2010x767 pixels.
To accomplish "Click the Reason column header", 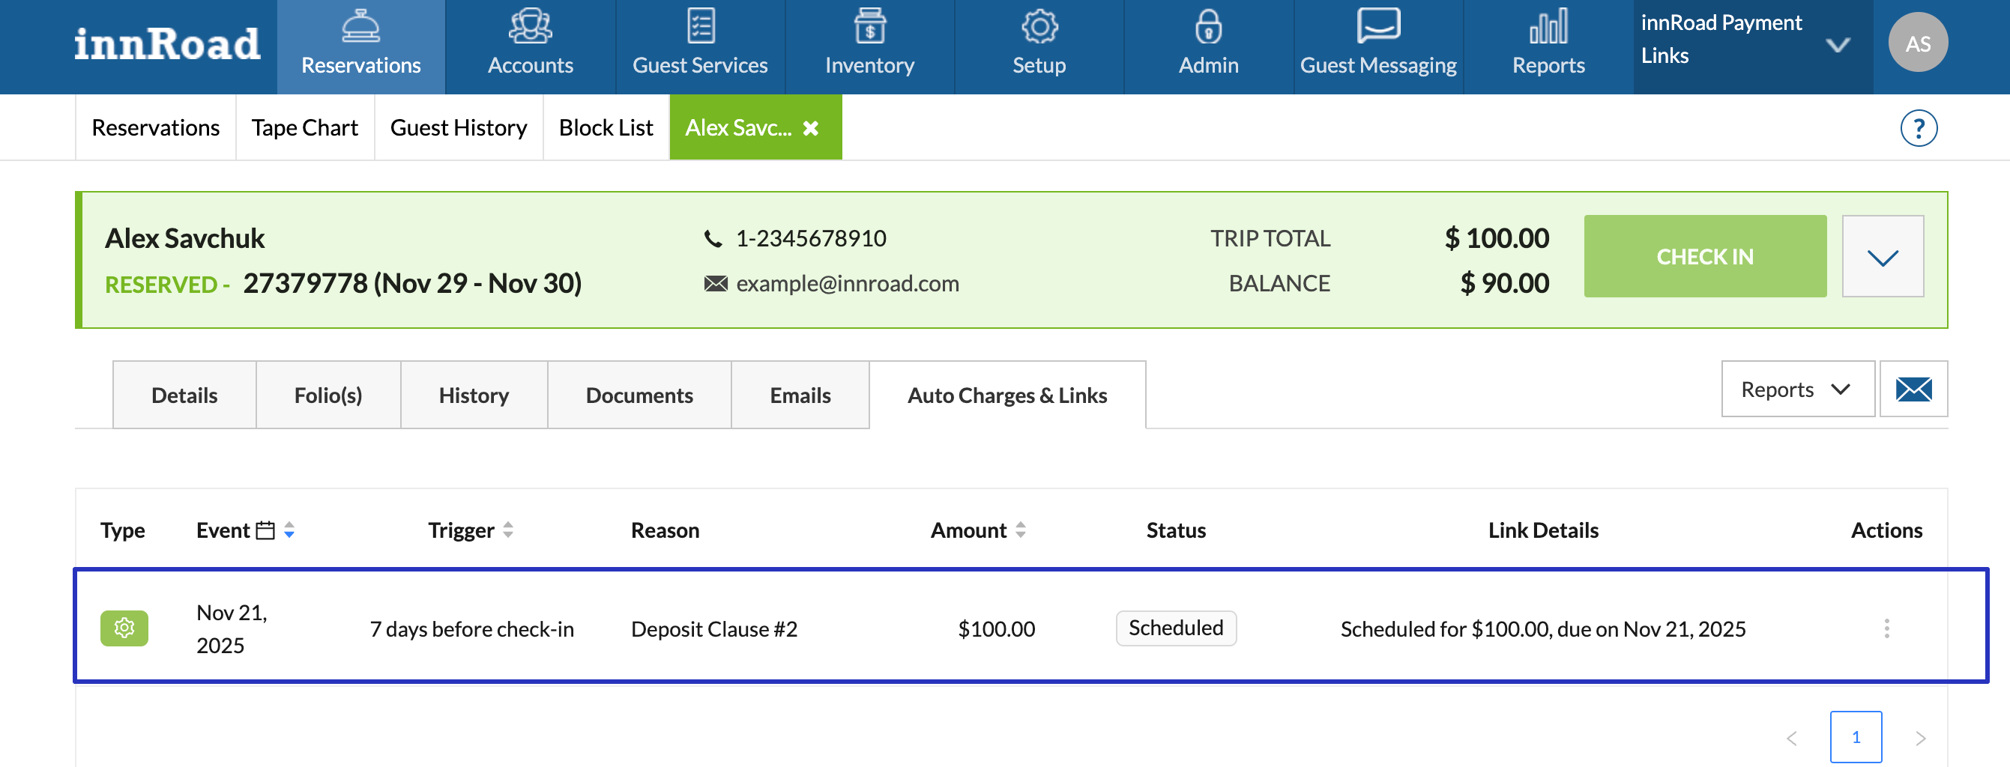I will click(x=665, y=531).
